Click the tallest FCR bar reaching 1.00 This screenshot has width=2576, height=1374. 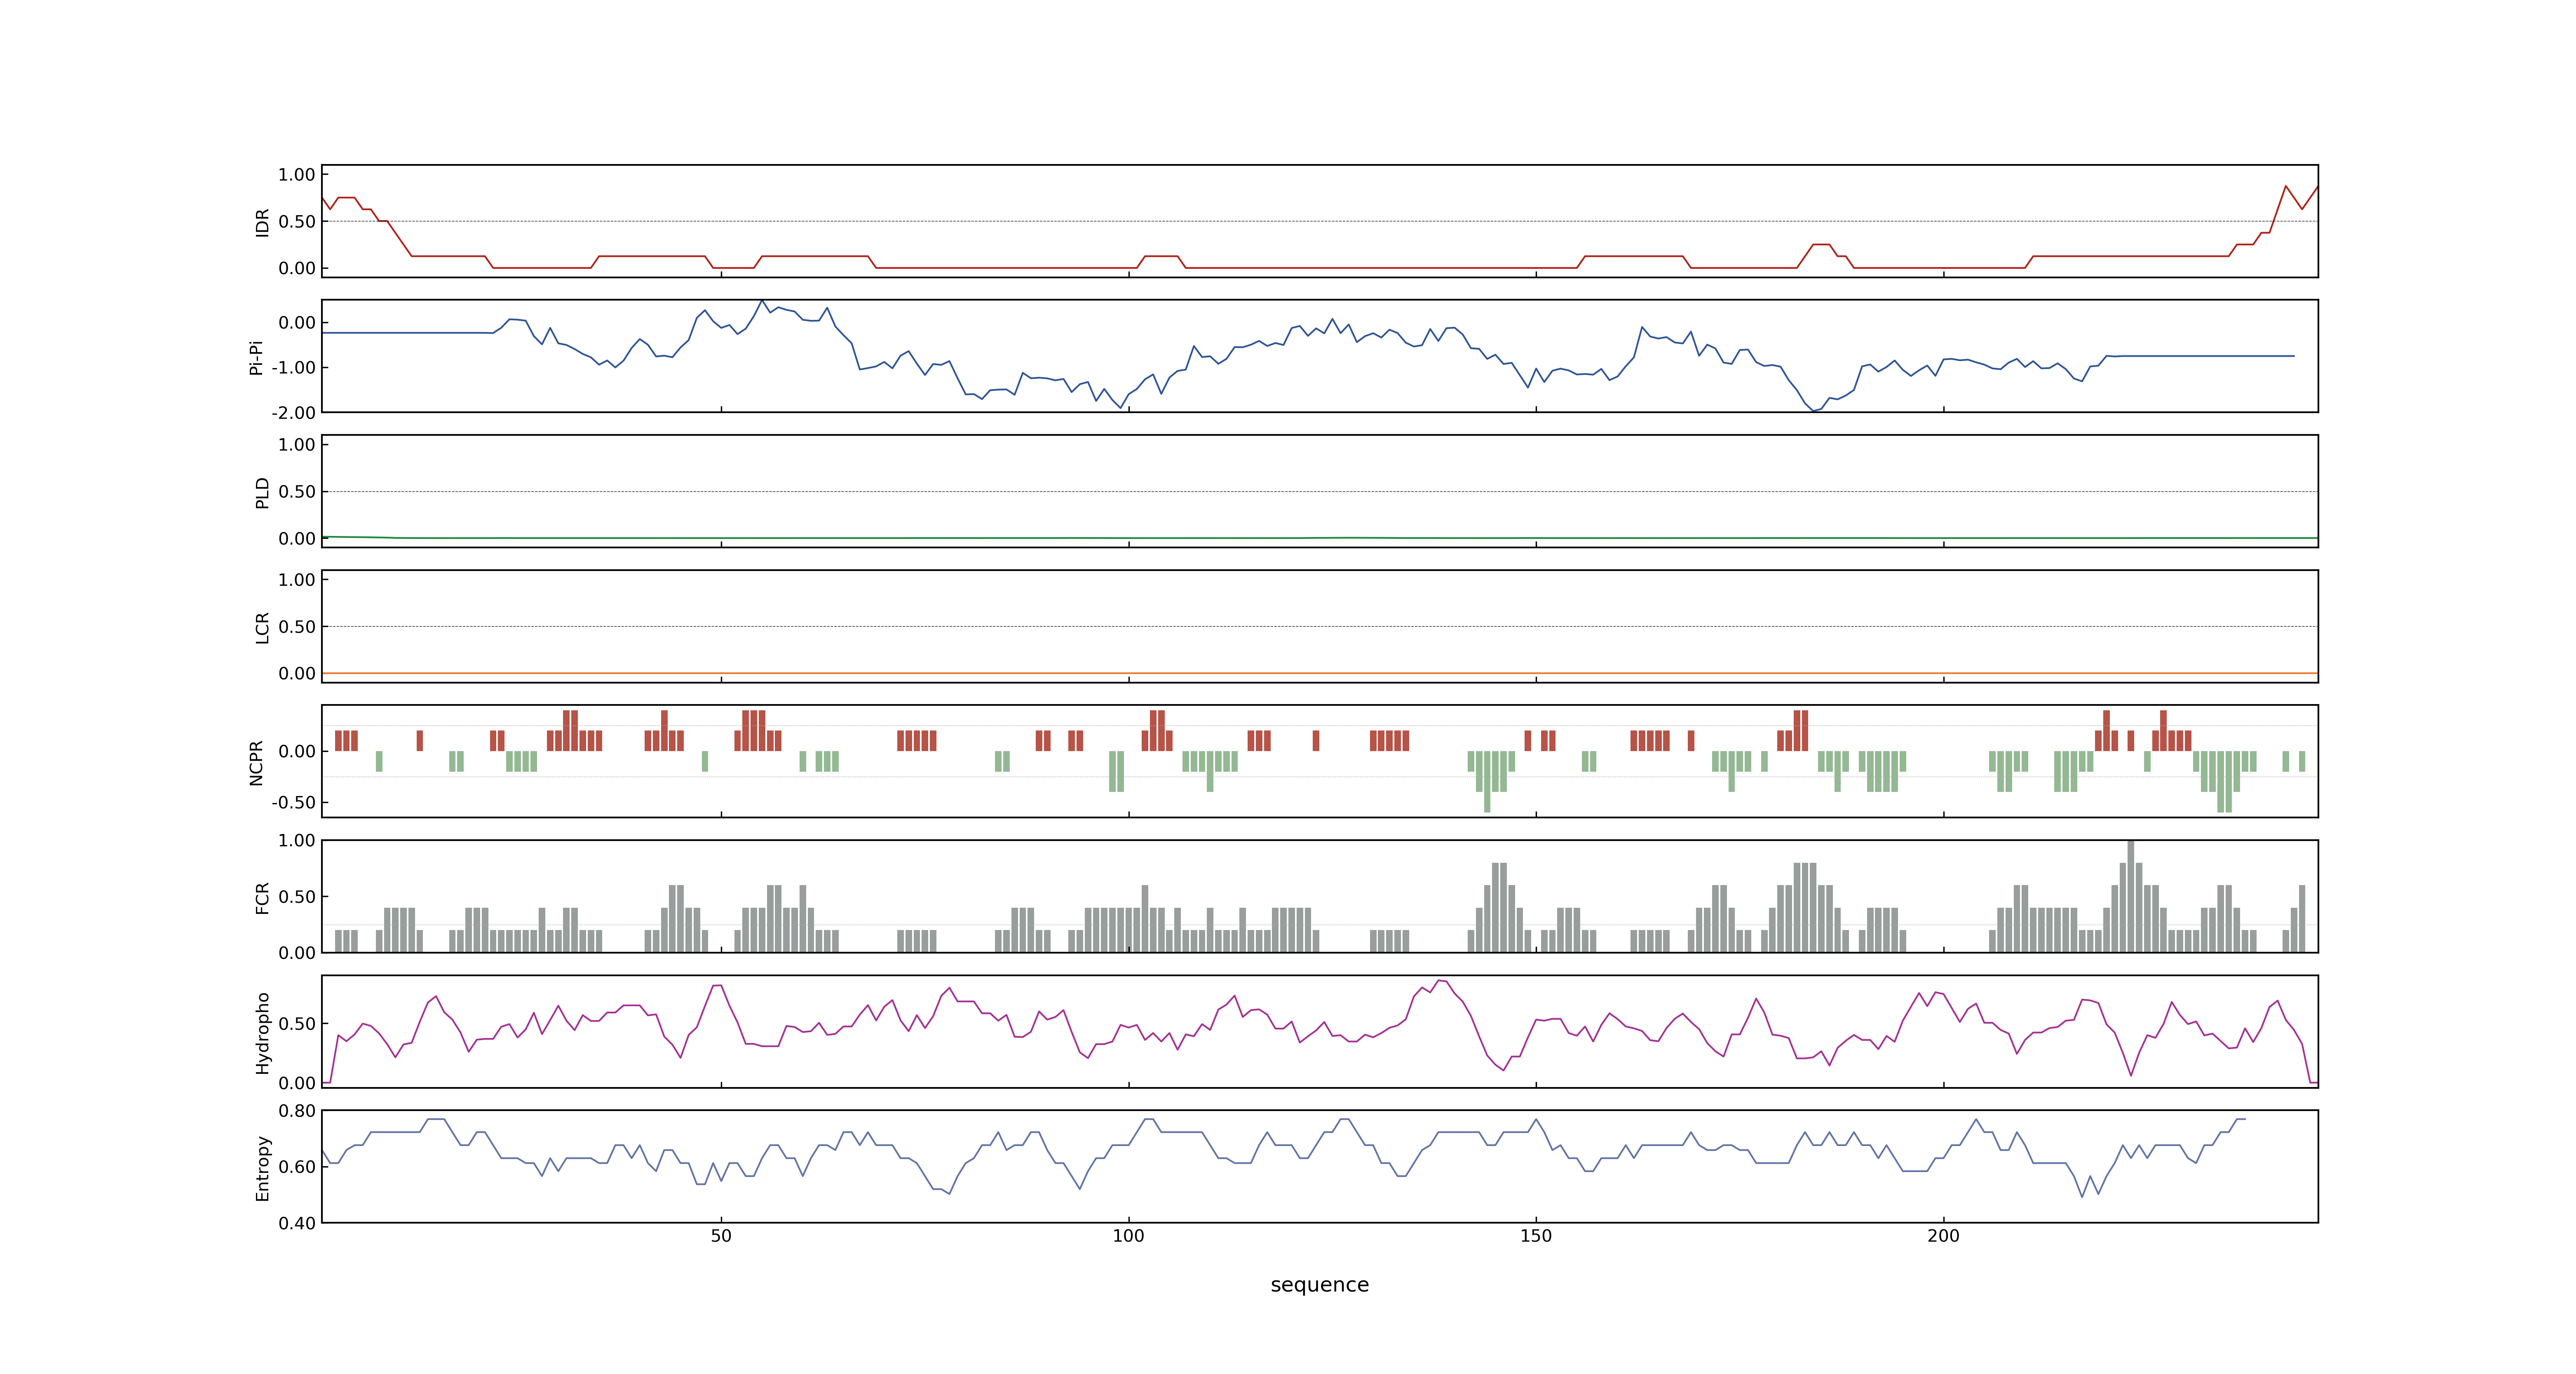(2131, 896)
